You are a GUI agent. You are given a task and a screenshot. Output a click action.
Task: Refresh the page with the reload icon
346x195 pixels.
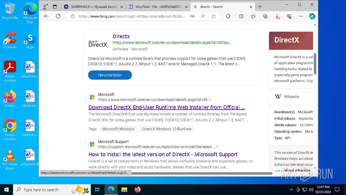[x=58, y=16]
